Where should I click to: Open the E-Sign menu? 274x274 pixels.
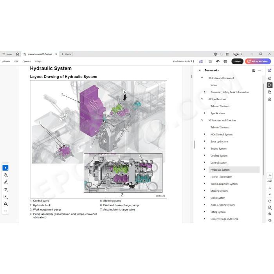pyautogui.click(x=38, y=61)
